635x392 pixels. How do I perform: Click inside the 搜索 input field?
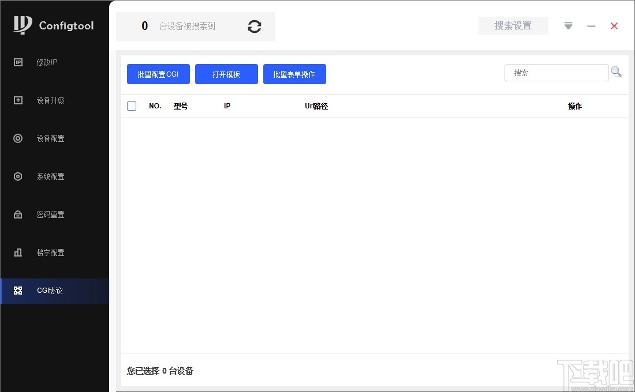554,72
